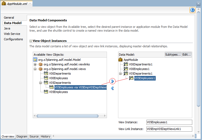
Task: Click the viewlinks package icon
Action: point(41,64)
